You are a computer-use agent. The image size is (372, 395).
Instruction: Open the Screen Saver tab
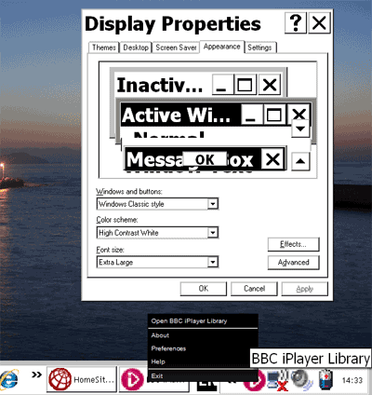point(176,48)
